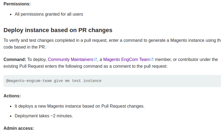Click bullet marker before "It deploys a new"
The image size is (221, 130).
(11, 106)
